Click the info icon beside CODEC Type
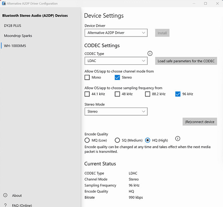This screenshot has width=223, height=207. (150, 54)
